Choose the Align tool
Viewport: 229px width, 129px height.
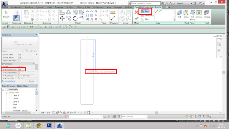[62, 12]
